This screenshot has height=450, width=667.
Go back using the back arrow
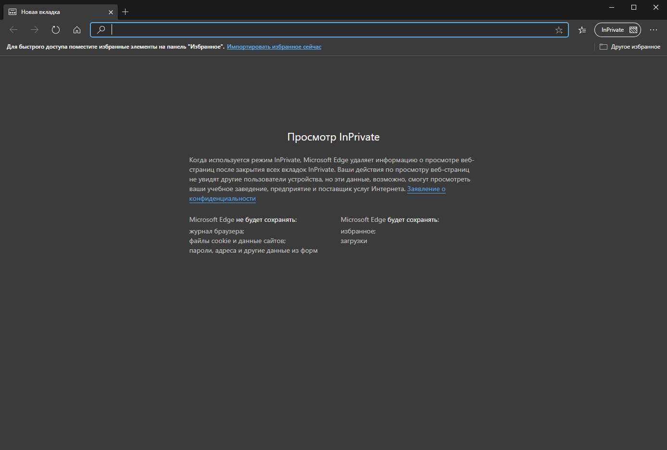coord(13,30)
